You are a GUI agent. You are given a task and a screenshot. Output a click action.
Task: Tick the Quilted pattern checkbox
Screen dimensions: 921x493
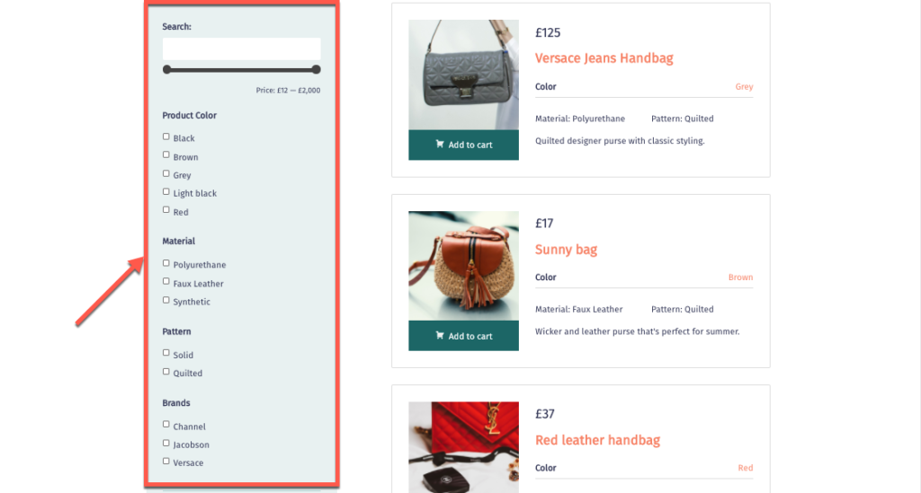[x=166, y=372]
